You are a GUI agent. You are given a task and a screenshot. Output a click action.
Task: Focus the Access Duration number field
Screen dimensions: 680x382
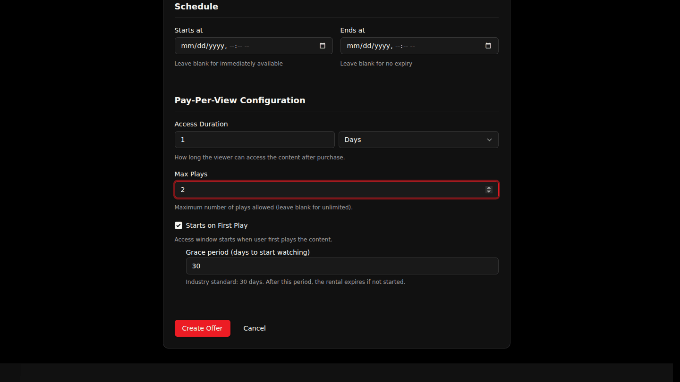[x=255, y=140]
